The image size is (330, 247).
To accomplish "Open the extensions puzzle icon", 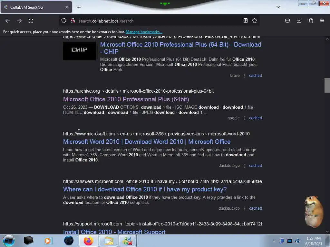I will tap(311, 21).
